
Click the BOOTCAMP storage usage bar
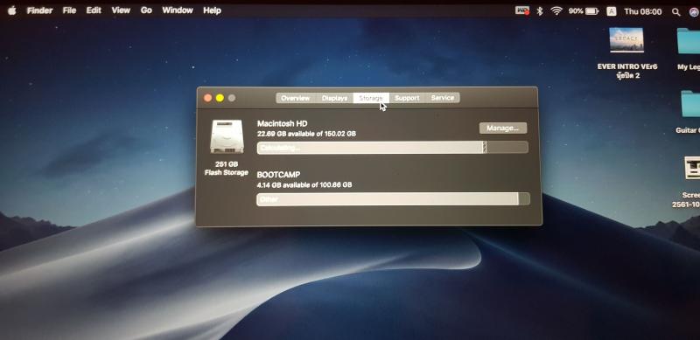click(393, 199)
